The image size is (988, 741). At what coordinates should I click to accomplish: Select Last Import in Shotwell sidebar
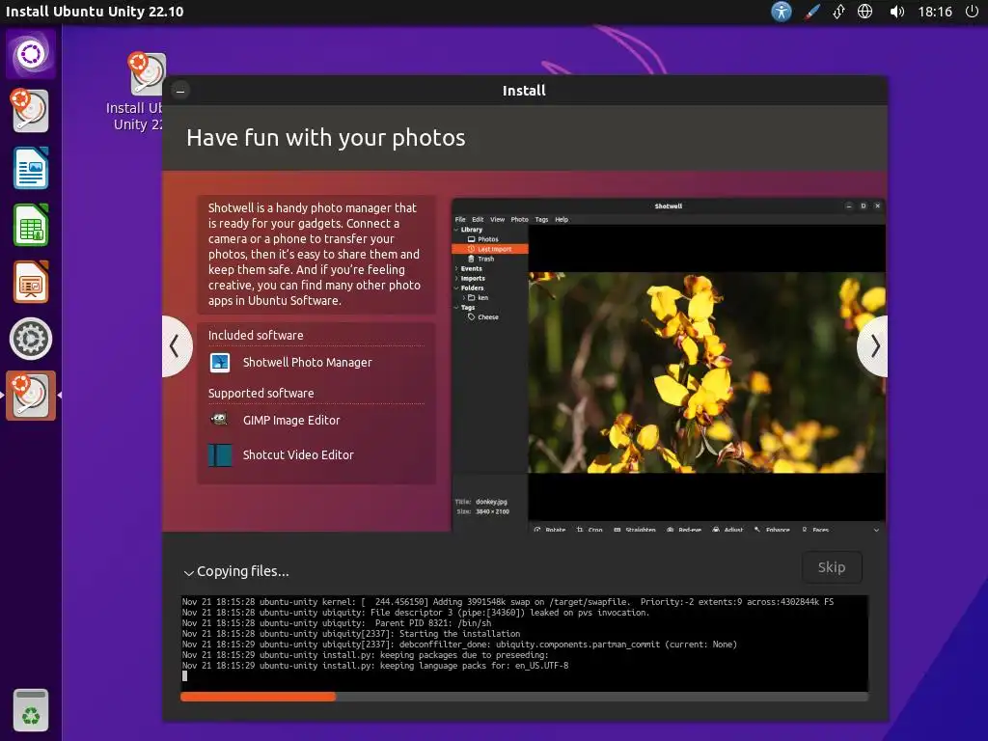click(x=490, y=249)
